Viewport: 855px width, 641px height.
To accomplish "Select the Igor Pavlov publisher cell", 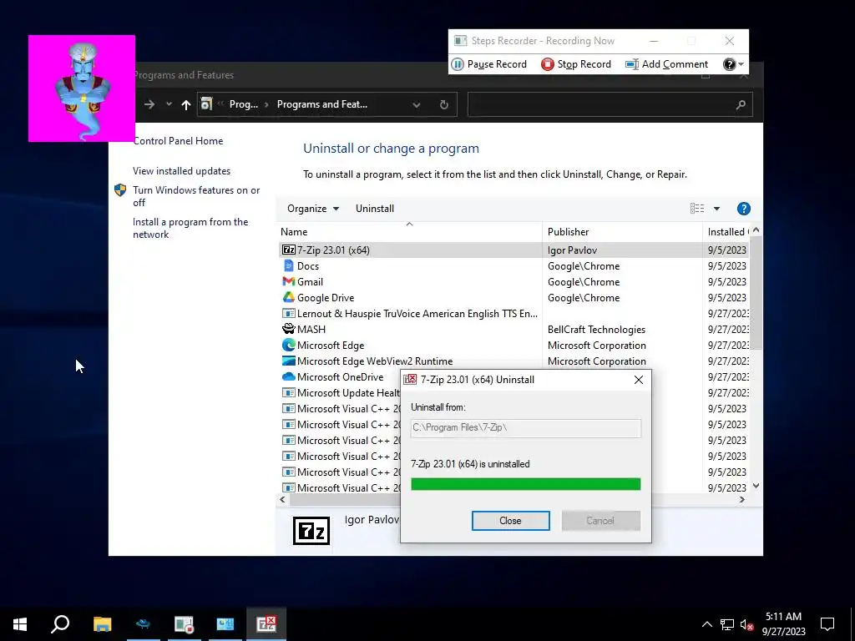I will click(x=572, y=250).
